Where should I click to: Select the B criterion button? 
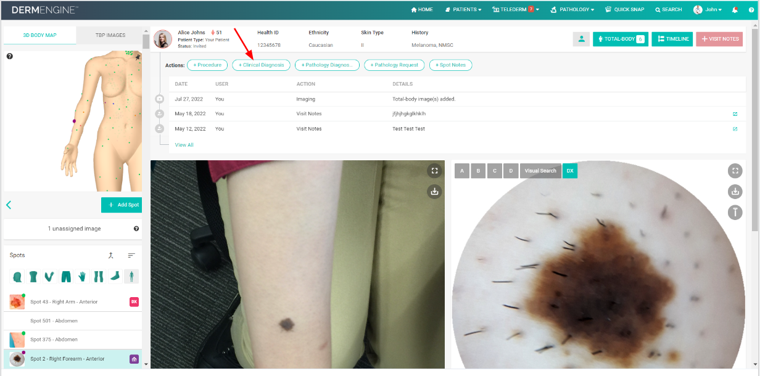(478, 171)
